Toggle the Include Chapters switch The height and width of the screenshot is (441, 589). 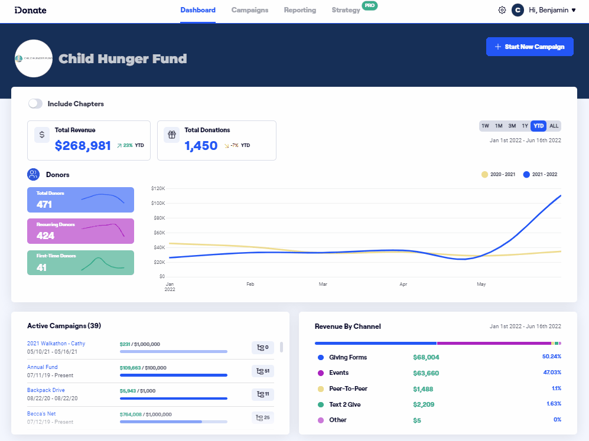coord(35,104)
